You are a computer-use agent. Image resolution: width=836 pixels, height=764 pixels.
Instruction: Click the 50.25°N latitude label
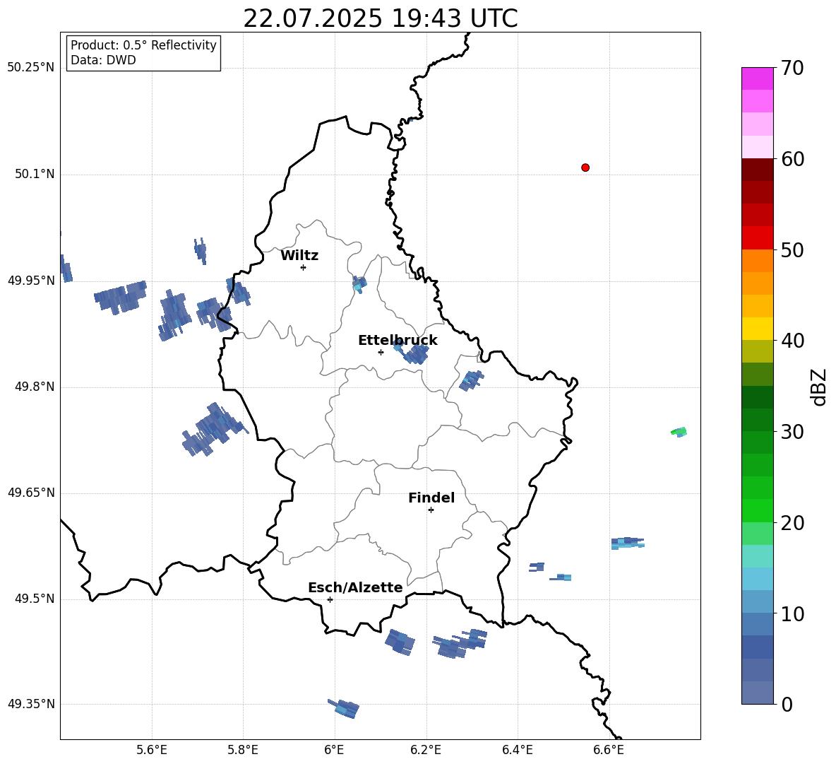pos(31,68)
